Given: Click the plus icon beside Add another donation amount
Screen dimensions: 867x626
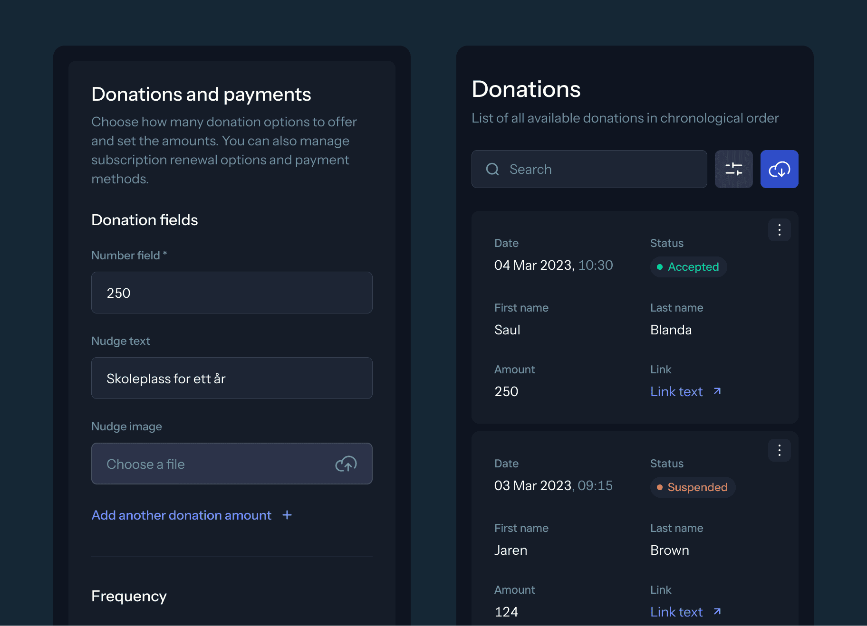Looking at the screenshot, I should (x=287, y=515).
